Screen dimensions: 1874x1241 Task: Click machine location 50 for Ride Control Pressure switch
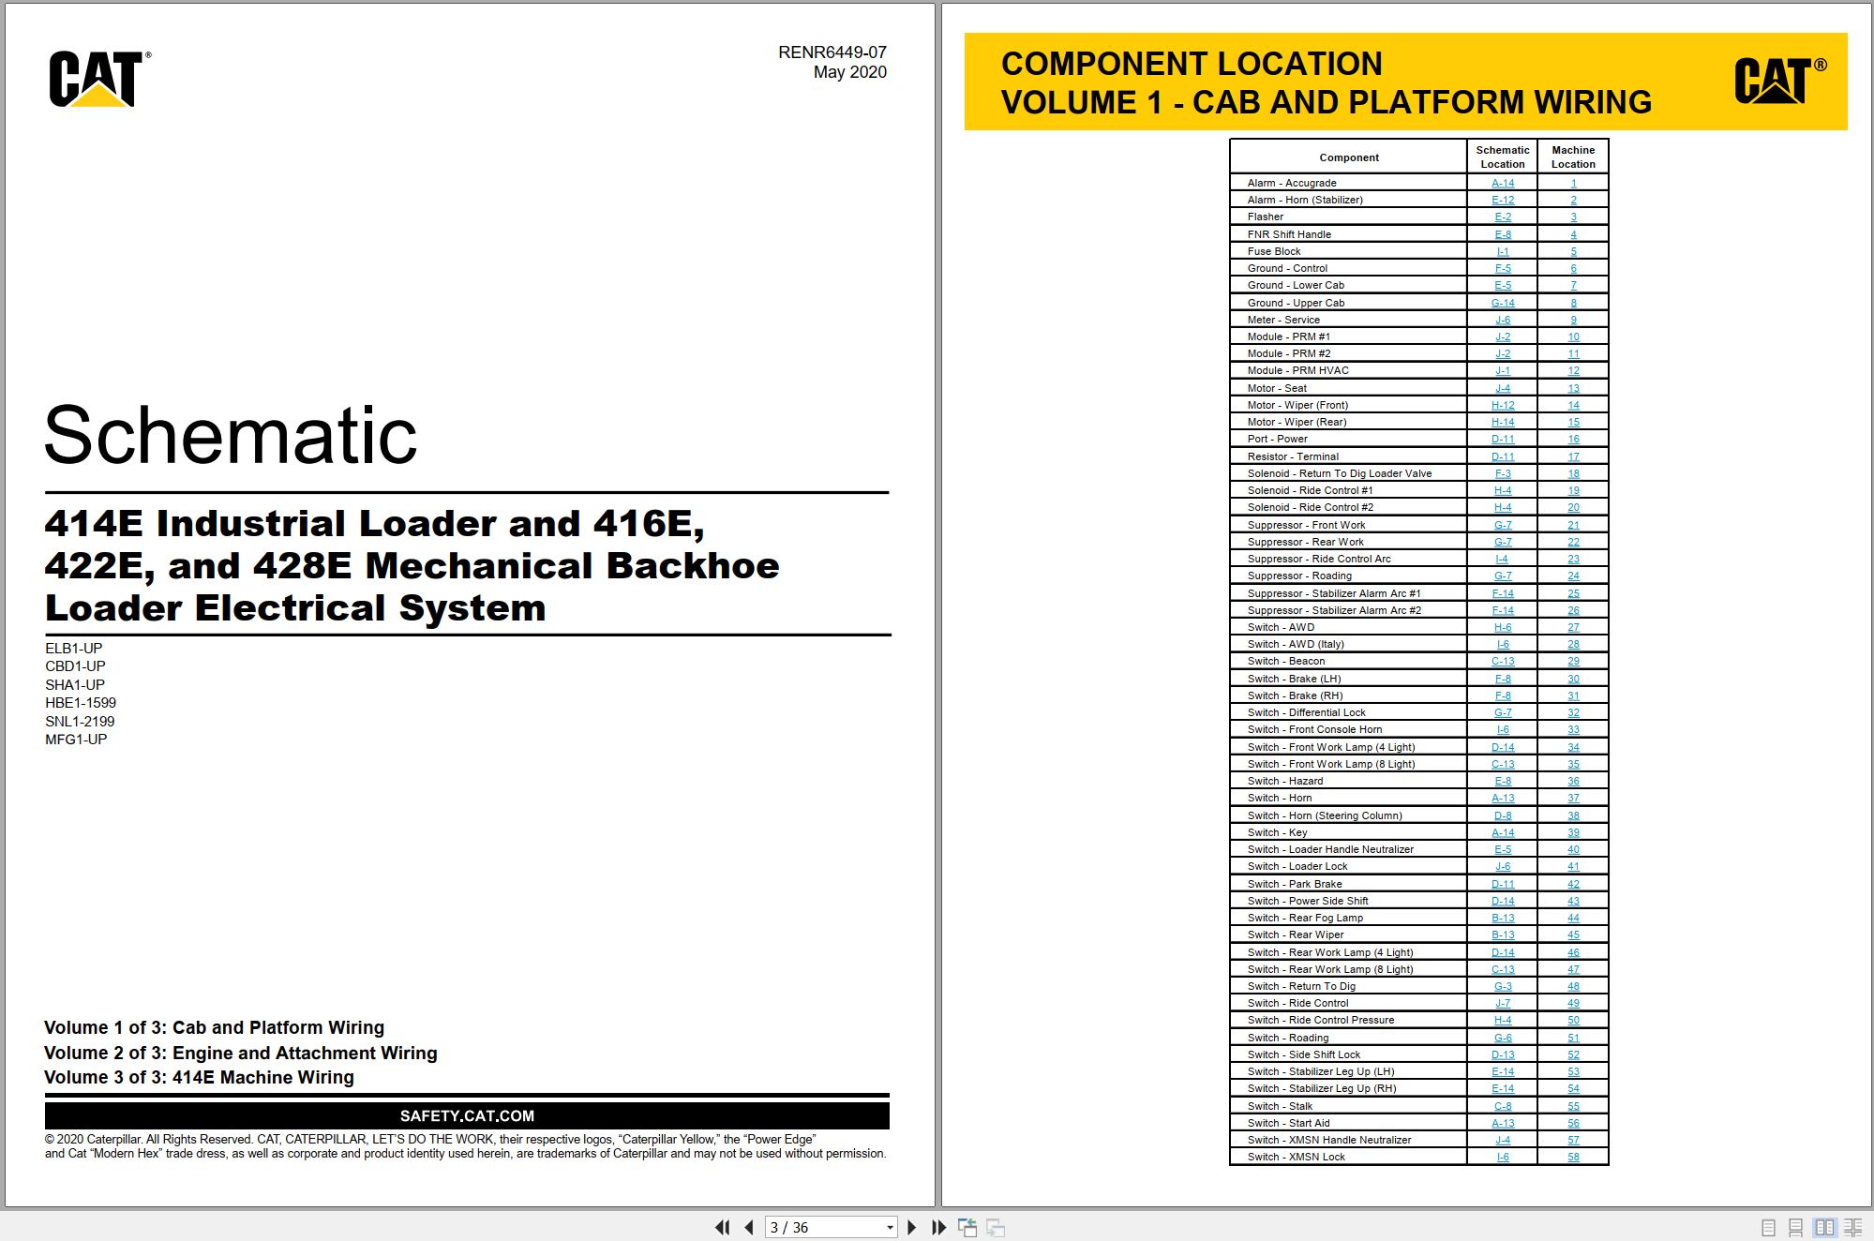click(x=1573, y=1020)
